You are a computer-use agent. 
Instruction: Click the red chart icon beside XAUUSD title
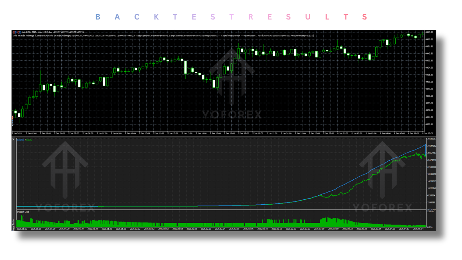15,32
